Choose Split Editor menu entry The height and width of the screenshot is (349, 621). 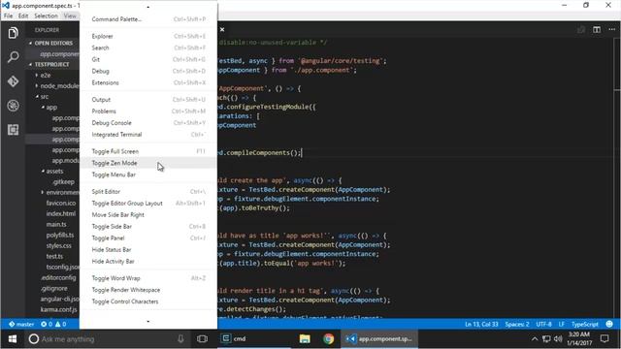tap(148, 192)
